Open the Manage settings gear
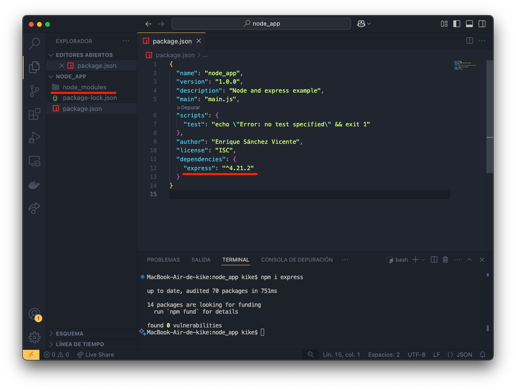Screen dimensions: 516x390 [x=35, y=337]
